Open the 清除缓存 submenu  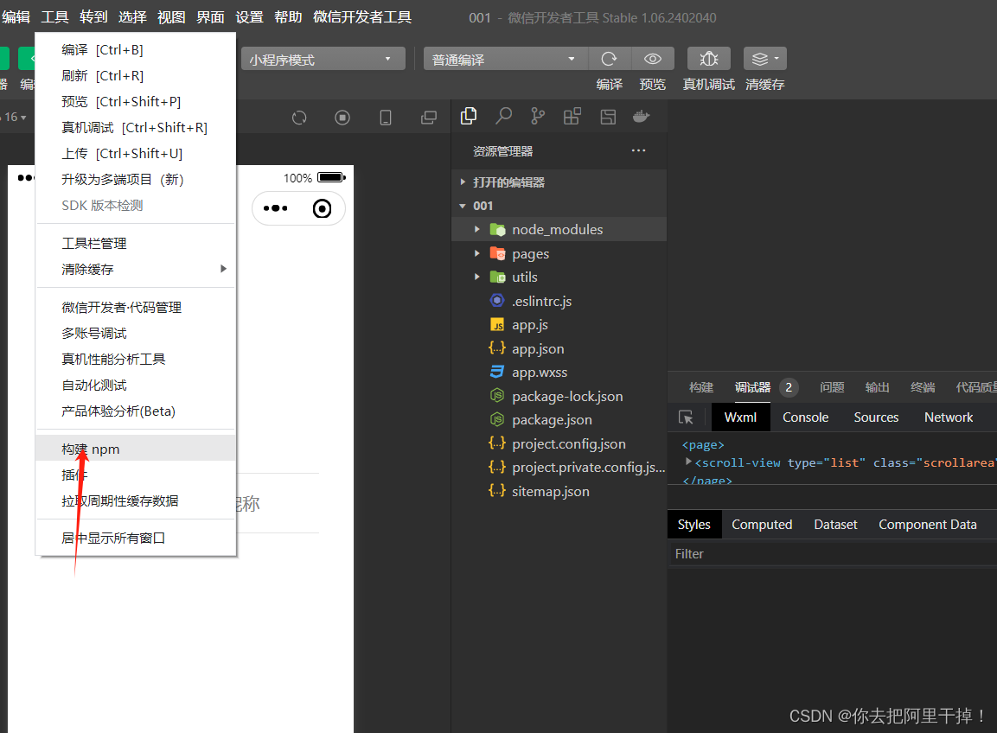pos(136,269)
